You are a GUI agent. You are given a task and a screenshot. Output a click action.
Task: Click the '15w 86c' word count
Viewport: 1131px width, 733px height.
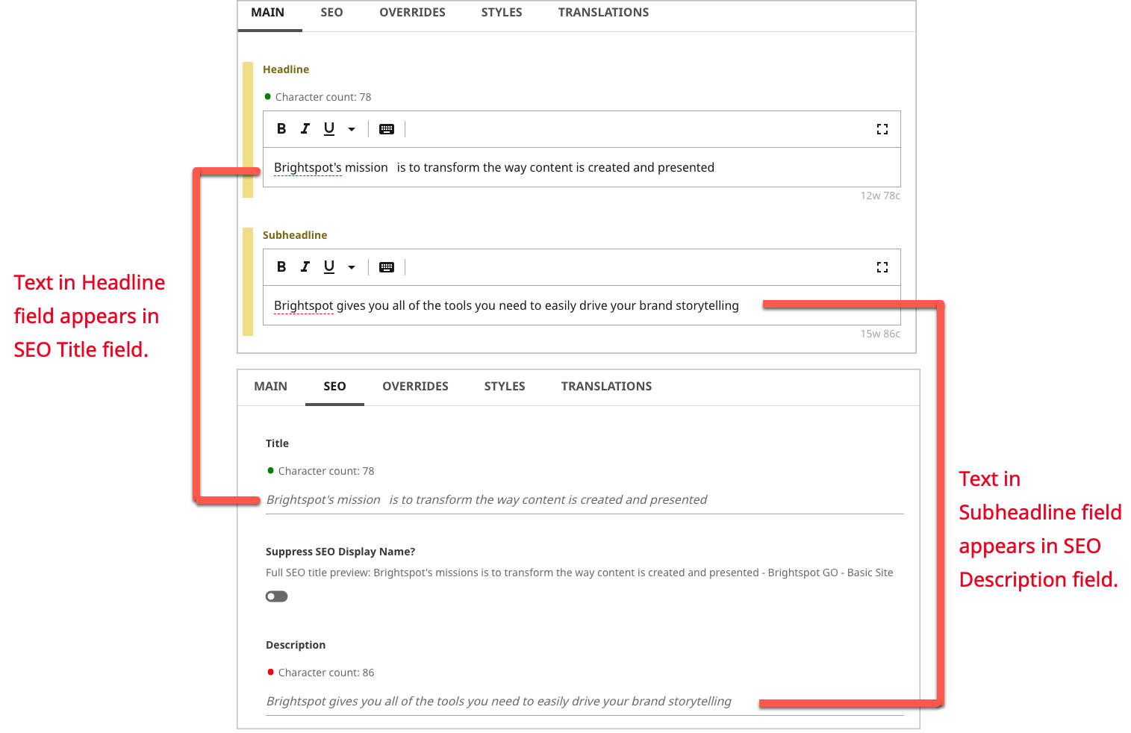click(880, 334)
